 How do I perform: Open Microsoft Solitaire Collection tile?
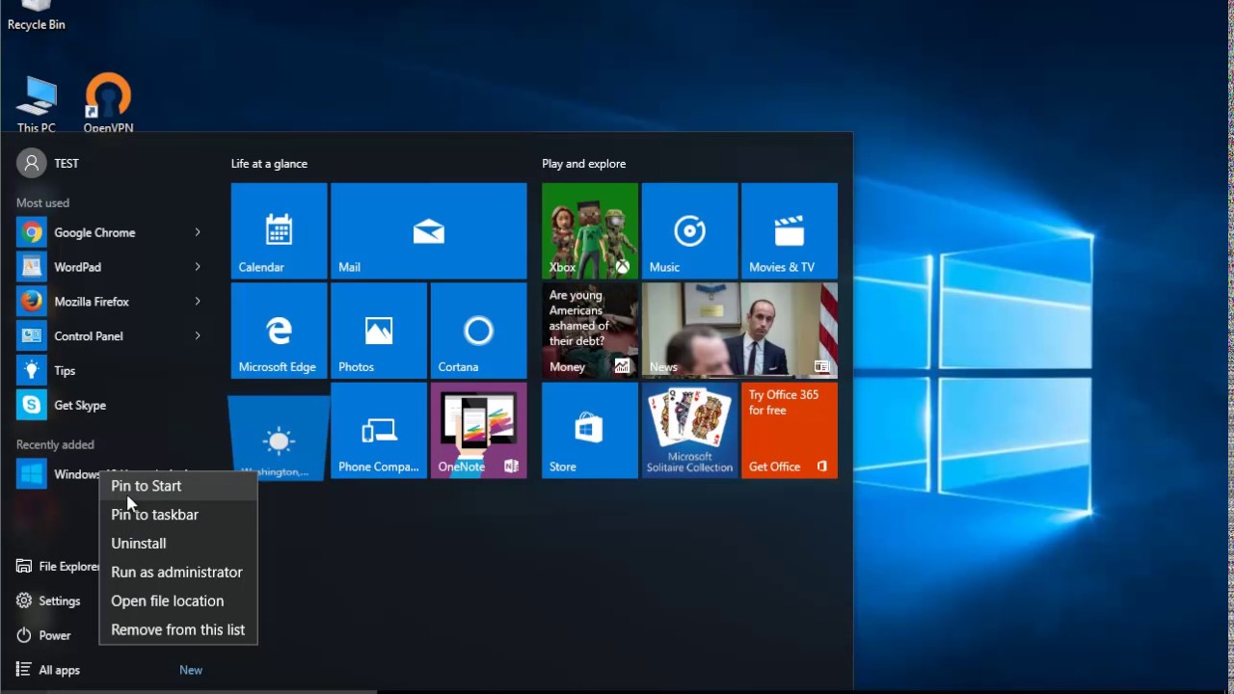[689, 430]
